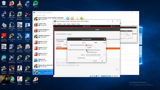Select LinuxMint-Cinnamon-1 VM in manager list

[43, 36]
